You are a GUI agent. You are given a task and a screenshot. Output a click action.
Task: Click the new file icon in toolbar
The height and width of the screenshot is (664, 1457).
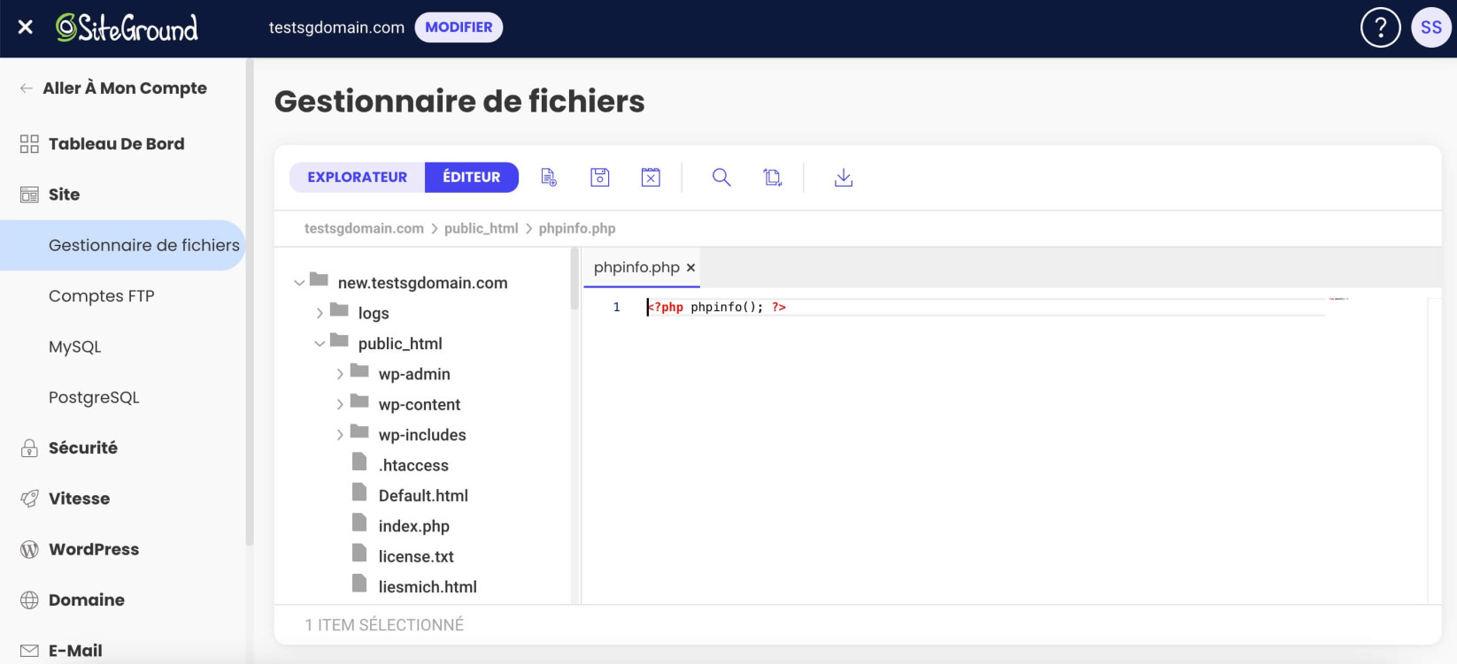pyautogui.click(x=549, y=177)
